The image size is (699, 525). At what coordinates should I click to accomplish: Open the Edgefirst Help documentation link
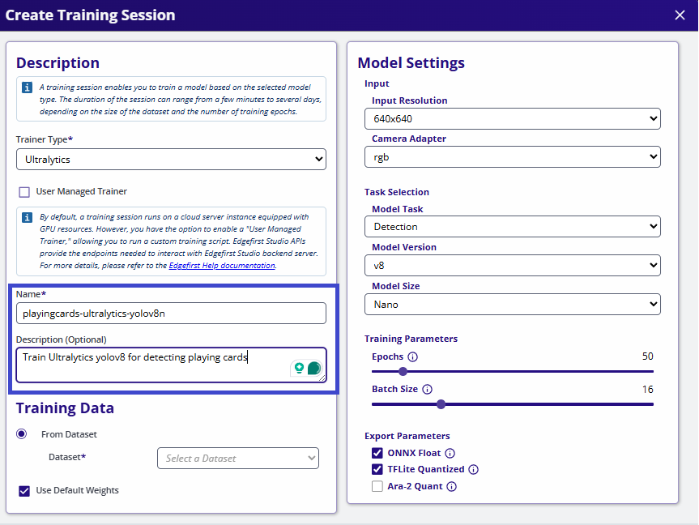(222, 266)
